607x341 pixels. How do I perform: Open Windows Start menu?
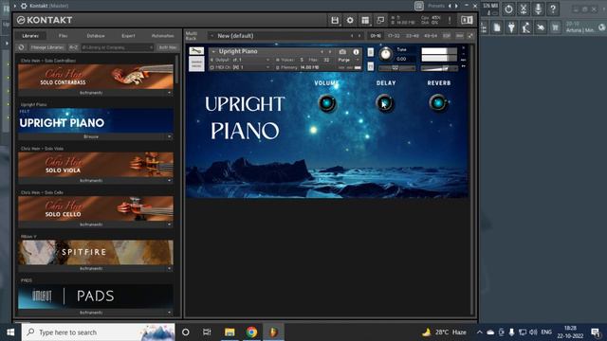click(x=10, y=332)
